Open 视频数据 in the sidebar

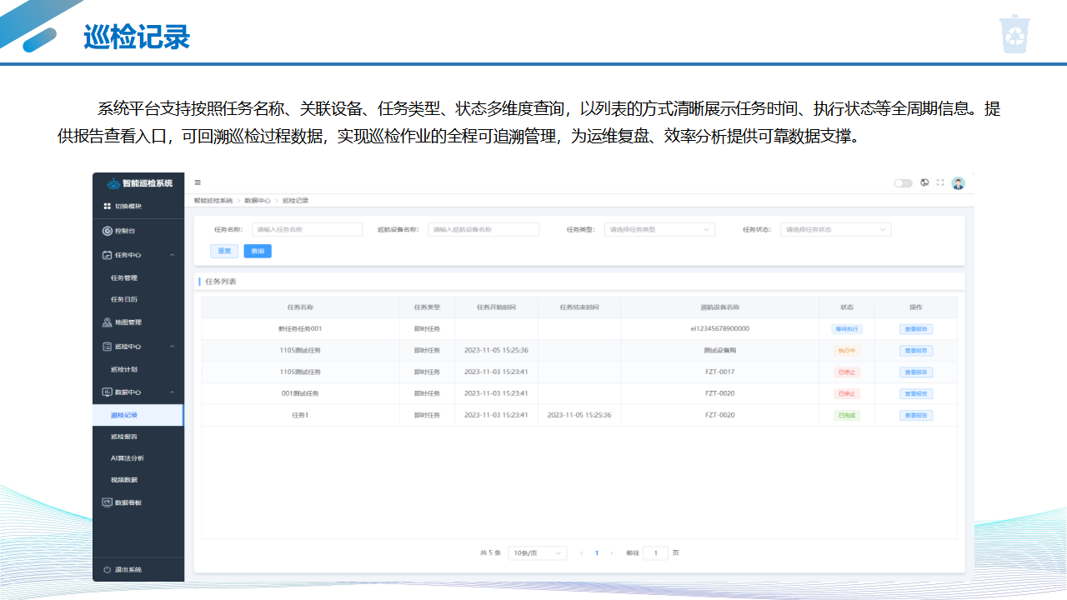coord(124,480)
